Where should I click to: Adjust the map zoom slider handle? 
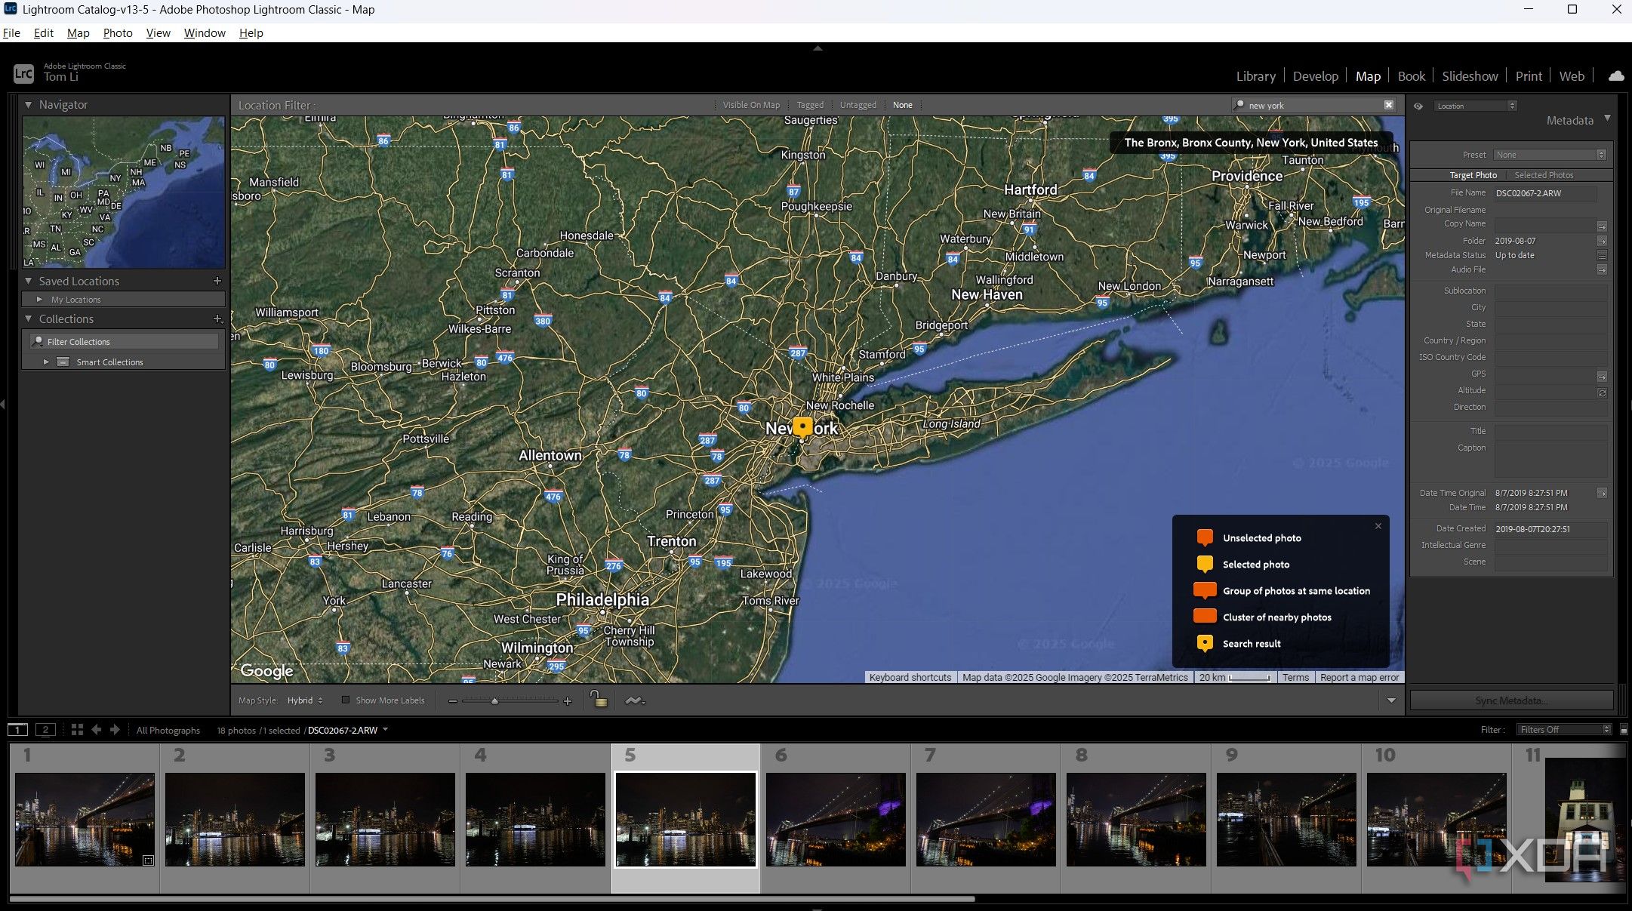(x=494, y=701)
